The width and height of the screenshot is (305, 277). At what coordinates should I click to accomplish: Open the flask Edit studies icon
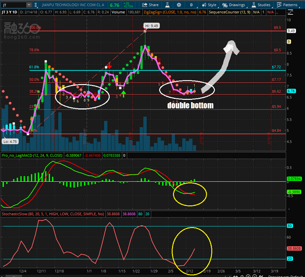[x=167, y=5]
